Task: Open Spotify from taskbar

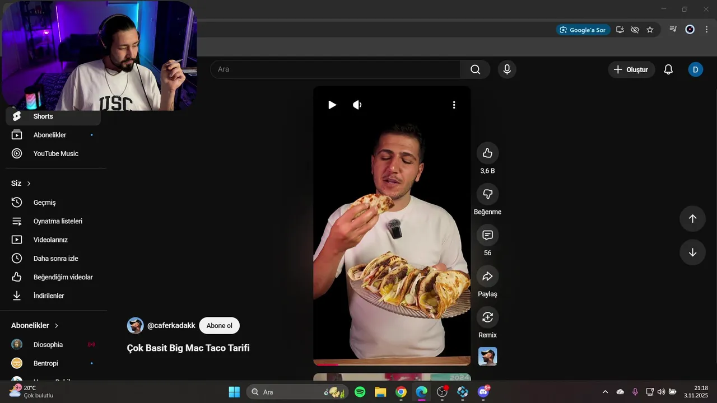Action: click(360, 392)
